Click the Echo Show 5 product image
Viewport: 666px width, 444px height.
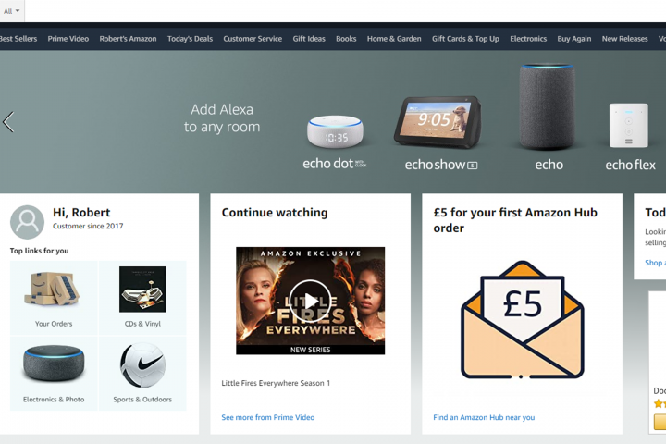pyautogui.click(x=438, y=122)
